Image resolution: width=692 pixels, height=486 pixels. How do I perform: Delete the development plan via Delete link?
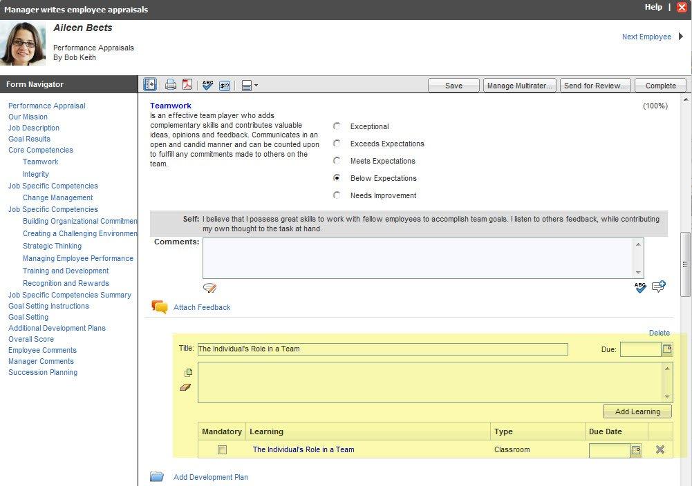(x=660, y=333)
